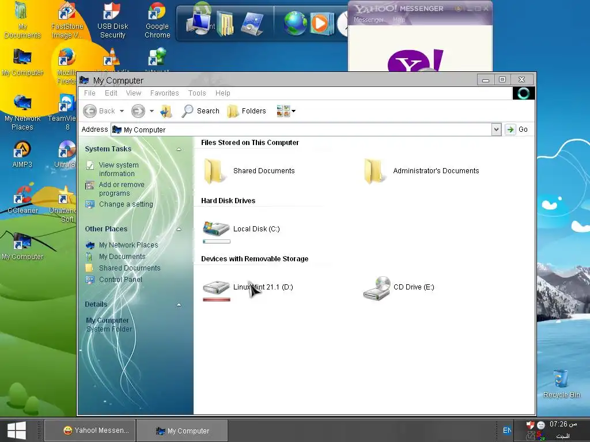
Task: Select CCleaner desktop shortcut
Action: pyautogui.click(x=22, y=199)
